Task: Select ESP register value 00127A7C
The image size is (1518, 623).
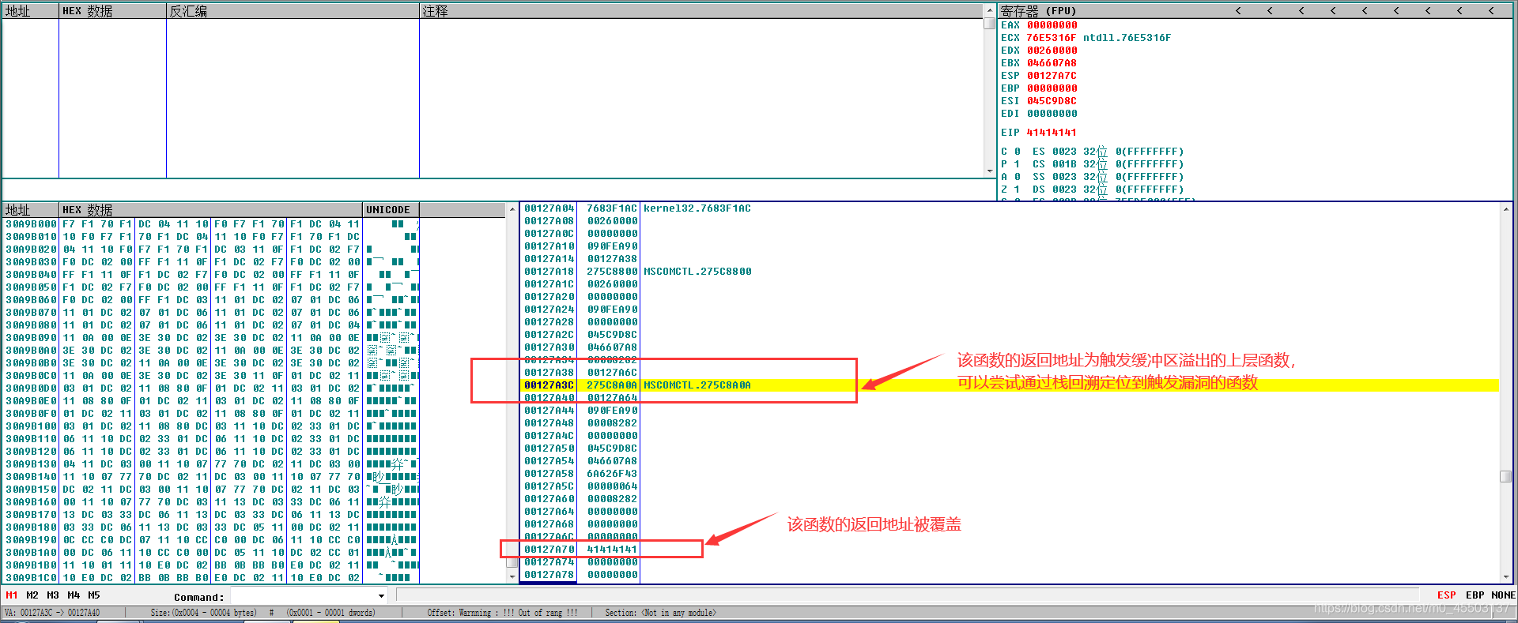Action: (1052, 76)
